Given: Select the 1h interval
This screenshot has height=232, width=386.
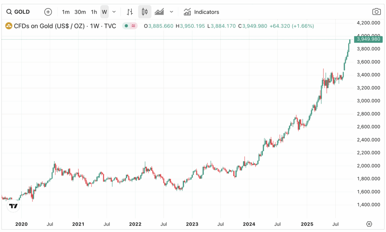Looking at the screenshot, I should coord(94,12).
